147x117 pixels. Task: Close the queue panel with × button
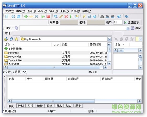point(4,77)
